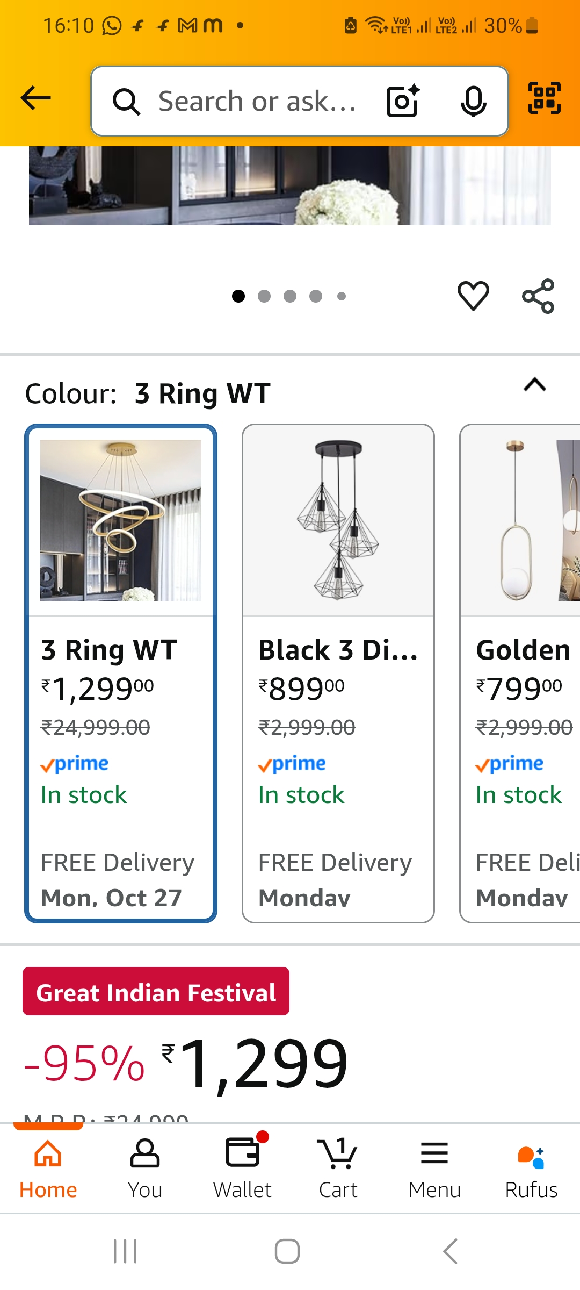Tap the microphone for voice search
Viewport: 580px width, 1290px height.
coord(473,100)
